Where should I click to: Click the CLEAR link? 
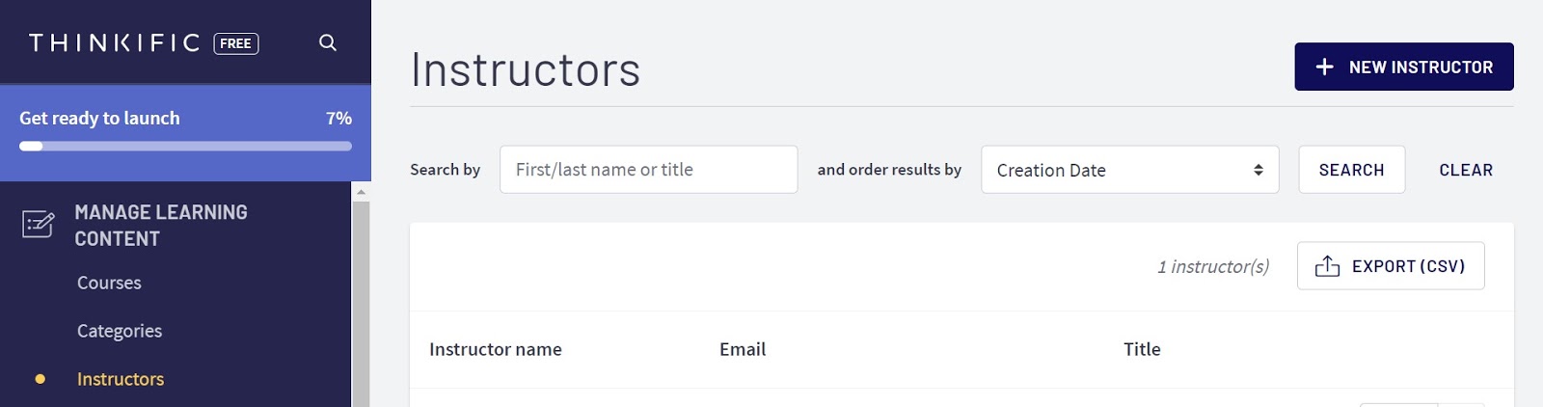pos(1466,170)
